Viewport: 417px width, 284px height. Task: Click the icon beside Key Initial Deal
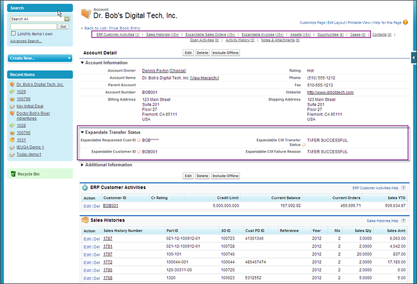click(x=12, y=106)
